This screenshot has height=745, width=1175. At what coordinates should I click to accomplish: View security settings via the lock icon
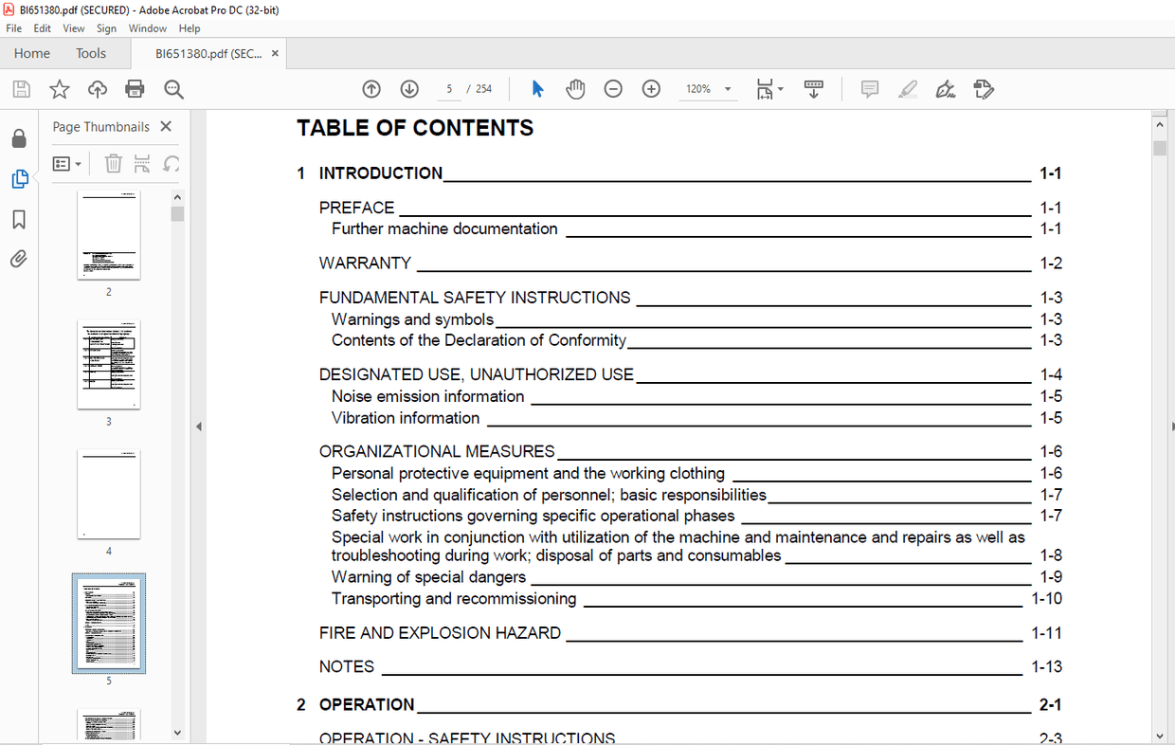19,138
